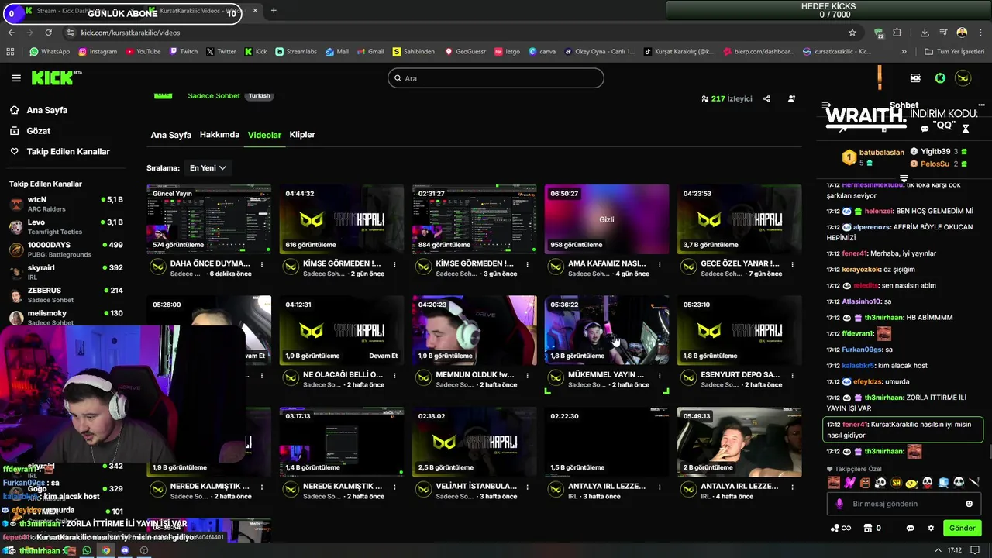Open the GECE ÖZEL YANAR video title
The image size is (992, 558).
740,263
